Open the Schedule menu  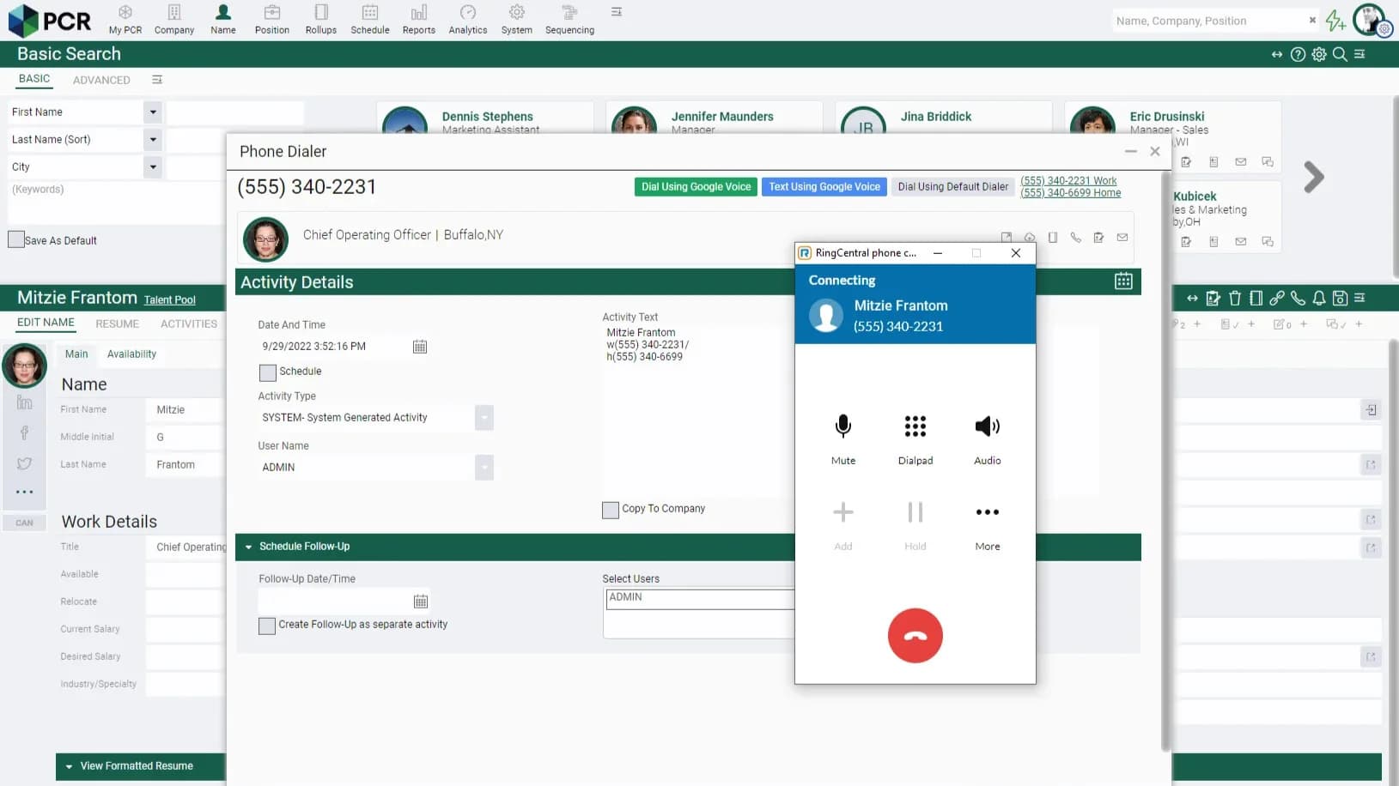click(x=370, y=20)
